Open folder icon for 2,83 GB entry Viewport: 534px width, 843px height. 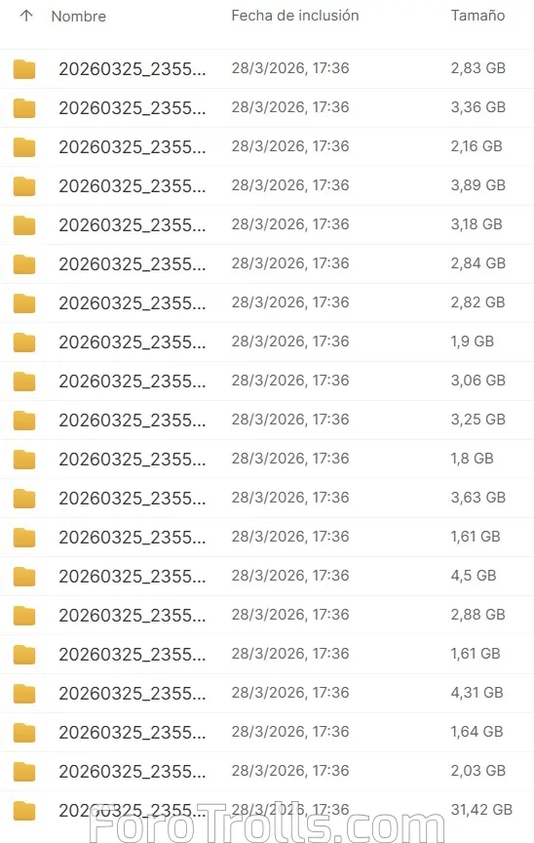click(x=24, y=69)
